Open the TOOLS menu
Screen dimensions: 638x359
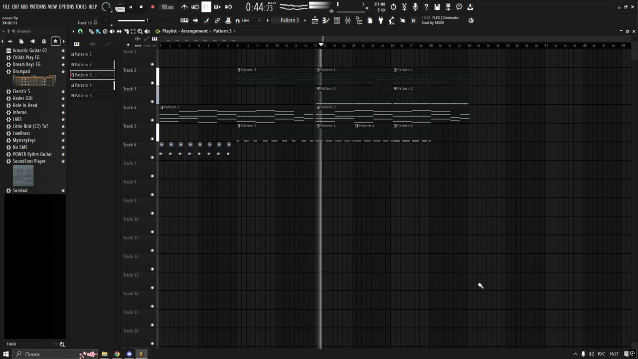[x=81, y=7]
